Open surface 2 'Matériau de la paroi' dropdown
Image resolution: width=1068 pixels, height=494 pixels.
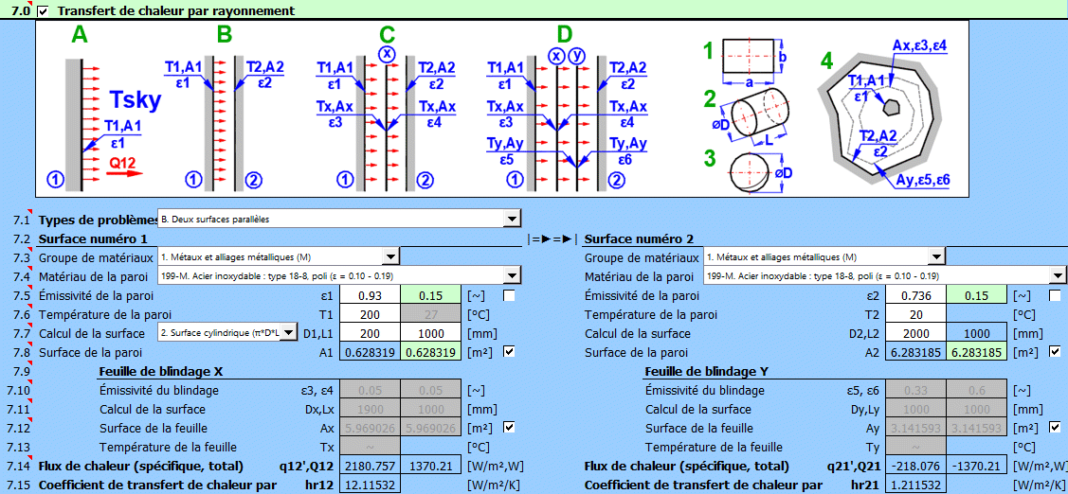[1058, 275]
